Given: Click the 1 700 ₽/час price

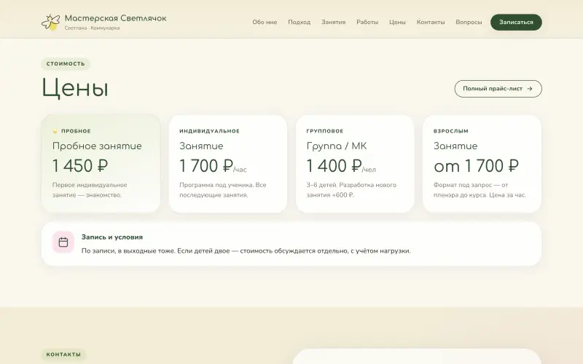Looking at the screenshot, I should (x=213, y=166).
